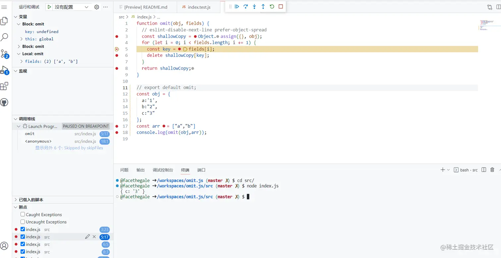Toggle the breakpoint on line 6
The width and height of the screenshot is (501, 258).
point(117,55)
